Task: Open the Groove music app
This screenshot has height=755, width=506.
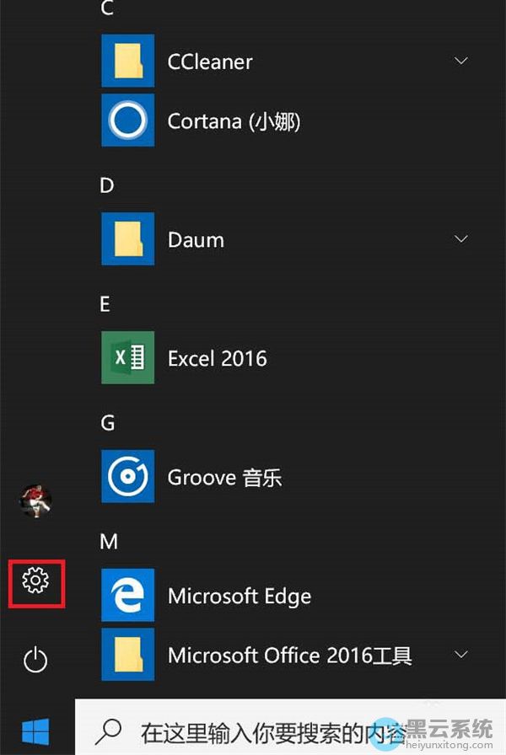Action: [x=127, y=477]
